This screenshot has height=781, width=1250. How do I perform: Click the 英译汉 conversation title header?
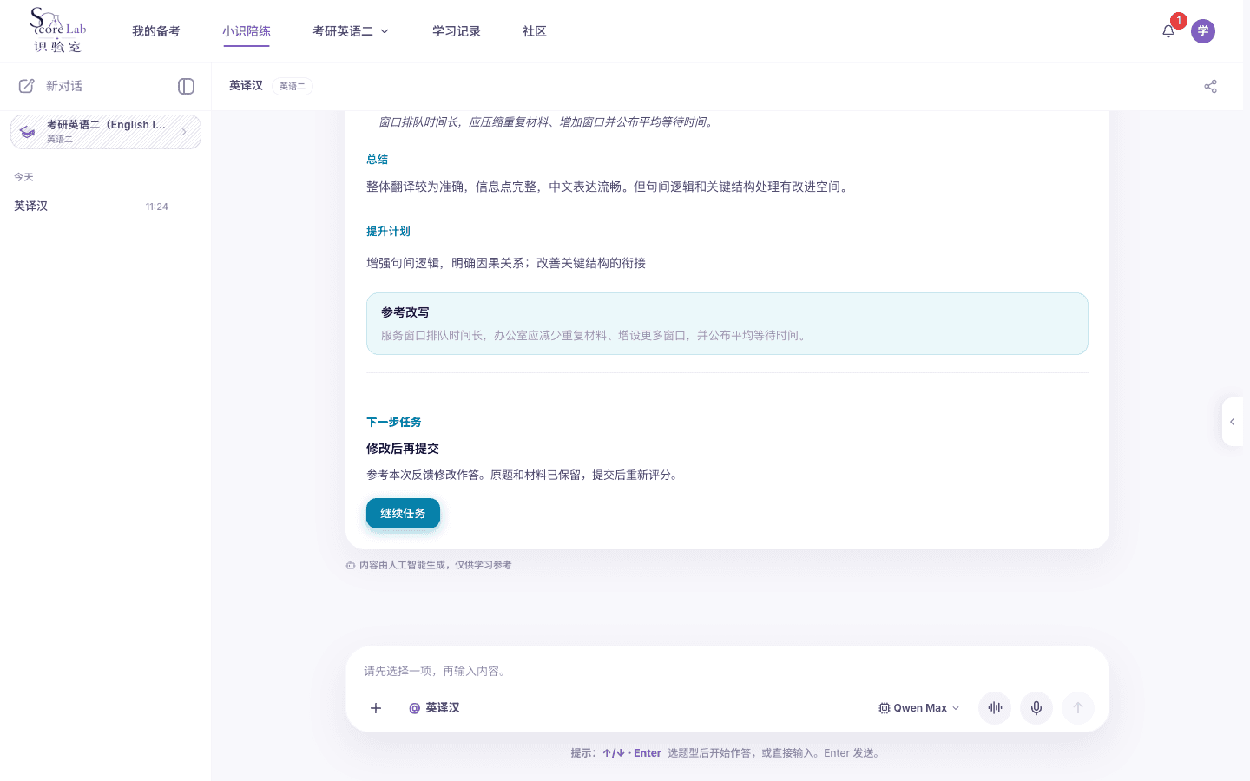[x=246, y=85]
